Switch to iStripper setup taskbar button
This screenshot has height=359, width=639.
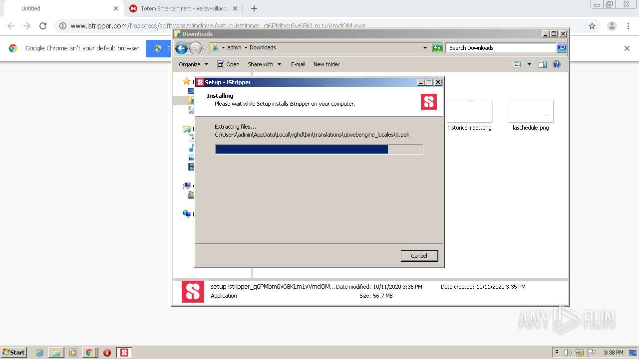[x=124, y=353]
